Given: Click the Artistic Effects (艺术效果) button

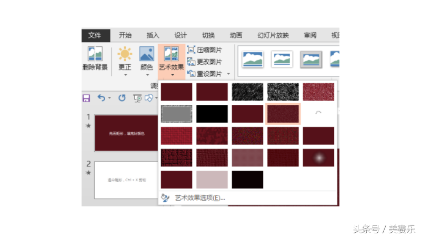Looking at the screenshot, I should (x=172, y=62).
